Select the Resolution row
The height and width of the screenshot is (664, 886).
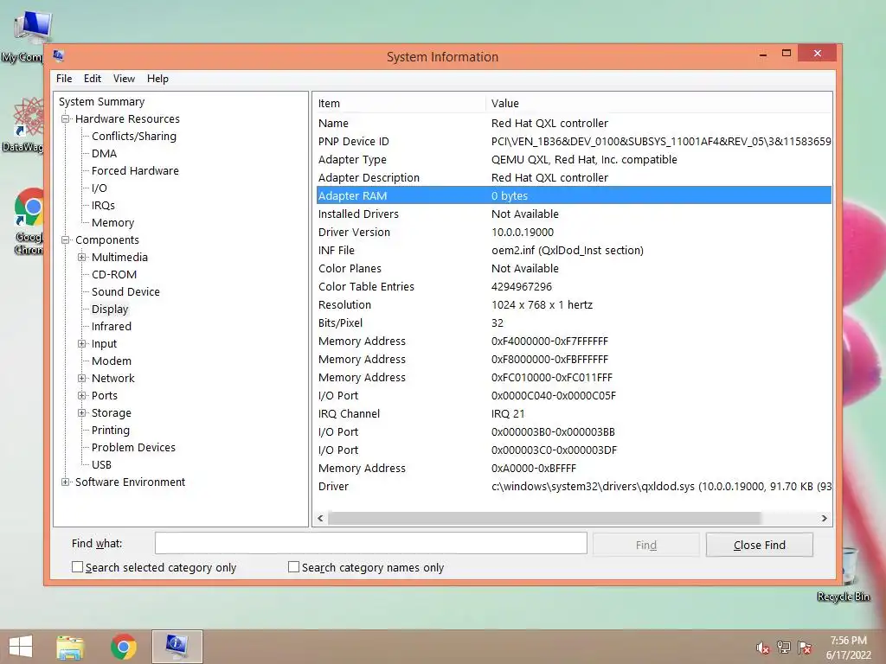coord(574,305)
